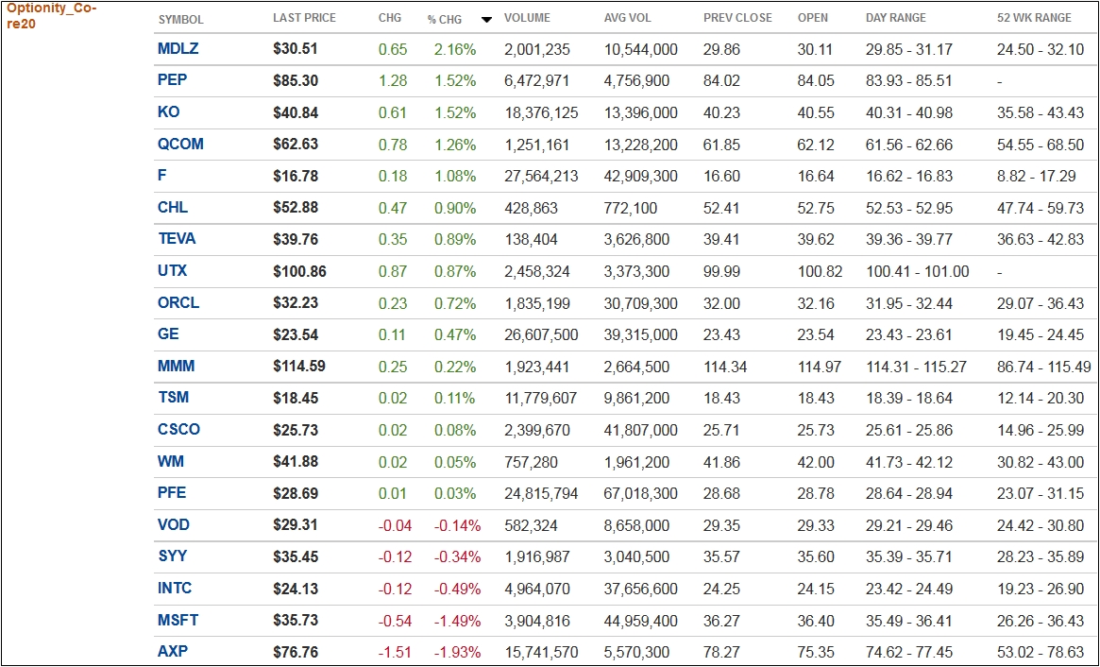Screen dimensions: 1100x667
Task: Select the MSFT change value -0.54
Action: pyautogui.click(x=395, y=622)
